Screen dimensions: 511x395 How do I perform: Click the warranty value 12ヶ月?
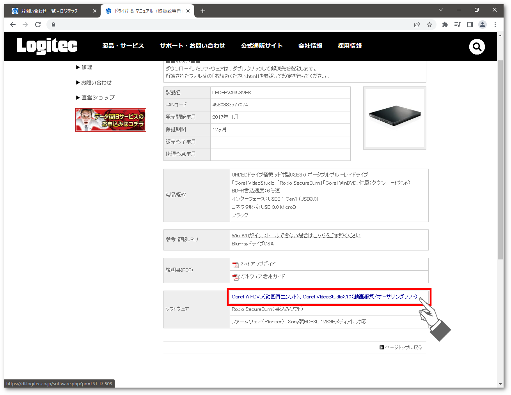220,130
